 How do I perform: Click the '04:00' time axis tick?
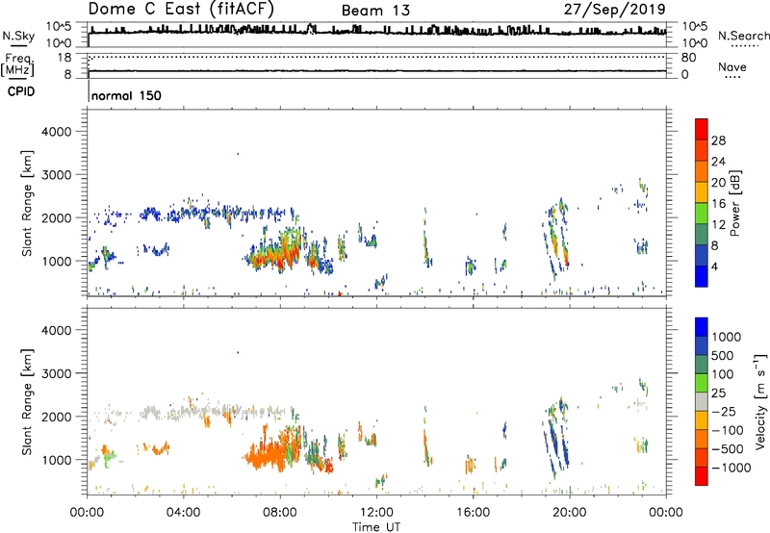tap(184, 513)
